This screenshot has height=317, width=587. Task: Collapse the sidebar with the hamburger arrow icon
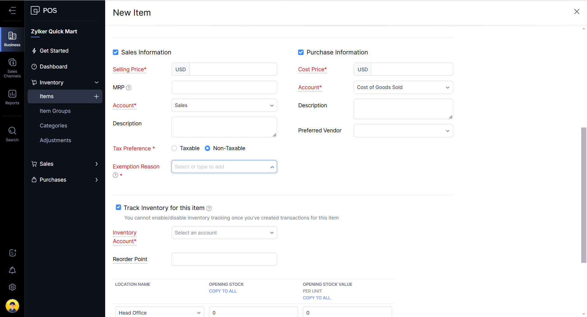tap(12, 11)
